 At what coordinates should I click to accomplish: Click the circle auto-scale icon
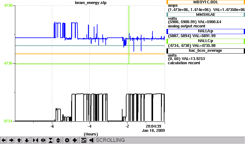(67, 140)
